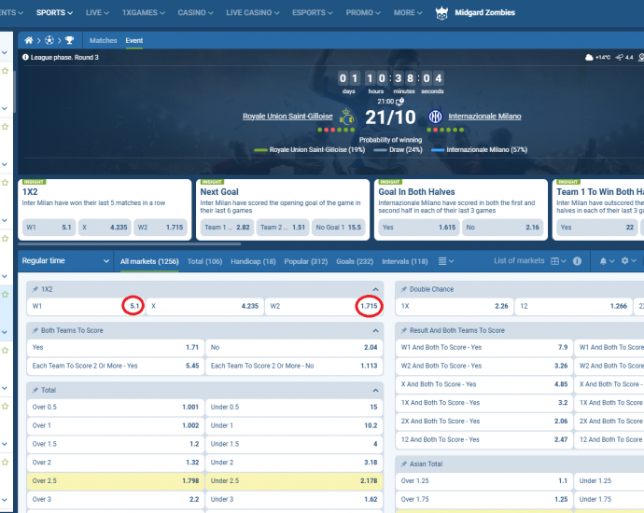Expand the SPORTS menu dropdown
Screen dimensions: 644x513
(x=56, y=13)
